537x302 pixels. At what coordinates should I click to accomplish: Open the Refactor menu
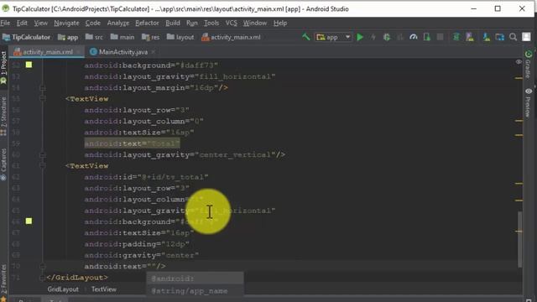pyautogui.click(x=147, y=23)
